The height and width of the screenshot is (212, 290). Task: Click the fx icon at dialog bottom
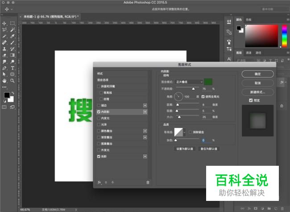(99, 182)
